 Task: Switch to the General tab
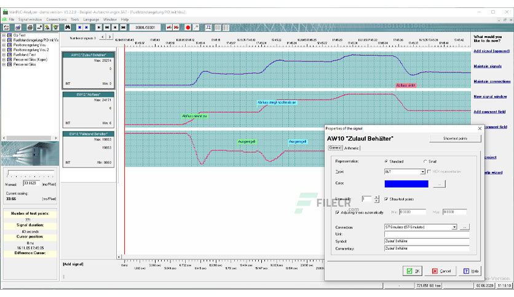pos(335,148)
